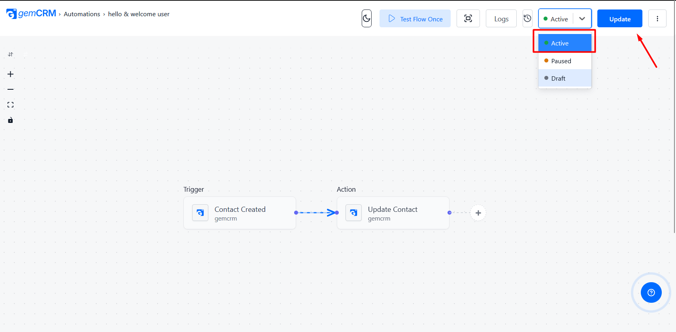Image resolution: width=676 pixels, height=332 pixels.
Task: Zoom out with the minus icon
Action: tap(11, 90)
